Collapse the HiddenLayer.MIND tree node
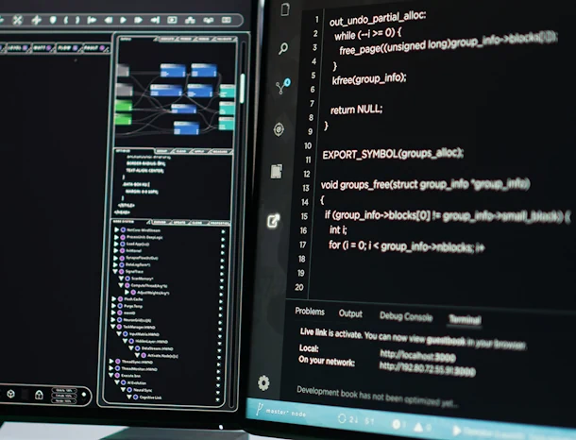Screen dimensions: 576x440 (125, 341)
